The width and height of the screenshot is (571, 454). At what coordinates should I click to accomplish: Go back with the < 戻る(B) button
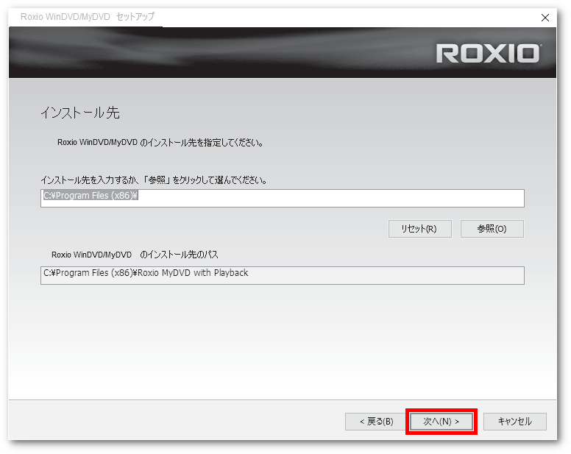[376, 421]
